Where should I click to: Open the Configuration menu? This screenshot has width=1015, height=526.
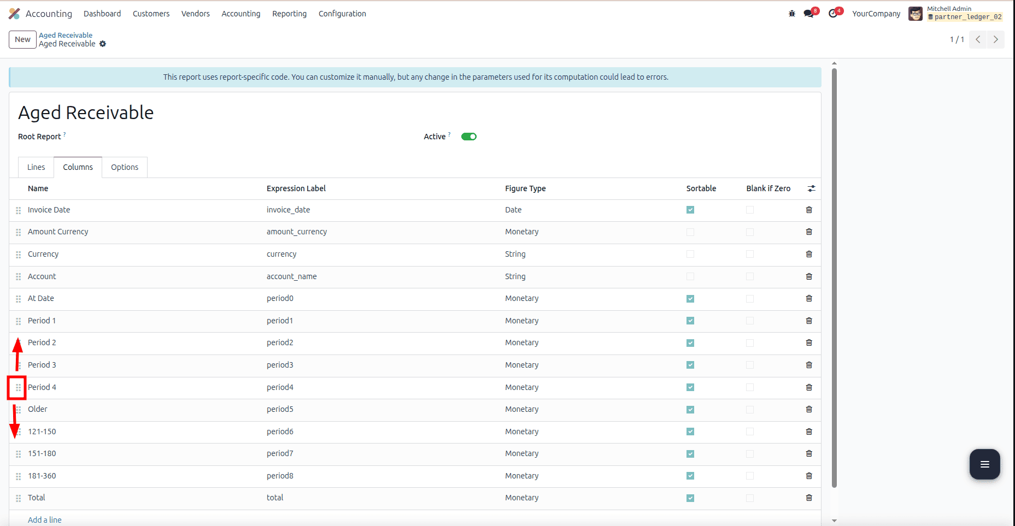pyautogui.click(x=343, y=14)
